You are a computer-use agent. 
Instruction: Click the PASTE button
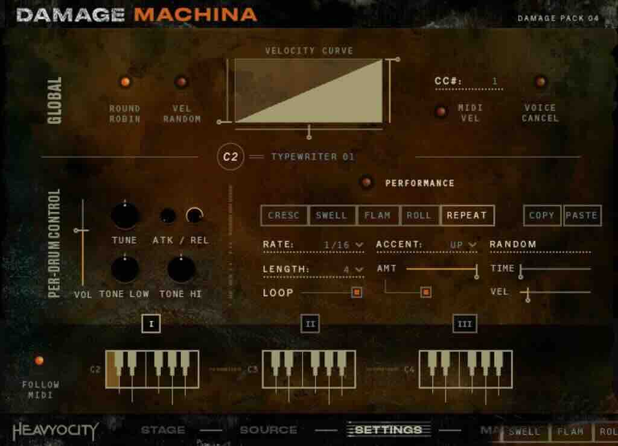[x=582, y=215]
